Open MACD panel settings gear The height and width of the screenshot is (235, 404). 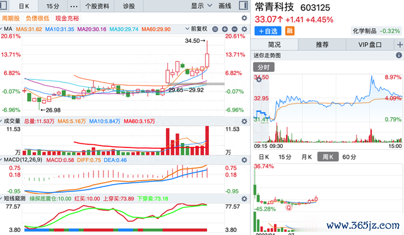point(244,160)
